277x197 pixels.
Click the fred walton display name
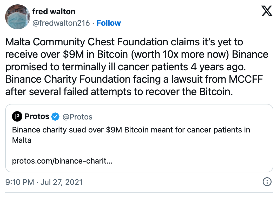coord(54,12)
